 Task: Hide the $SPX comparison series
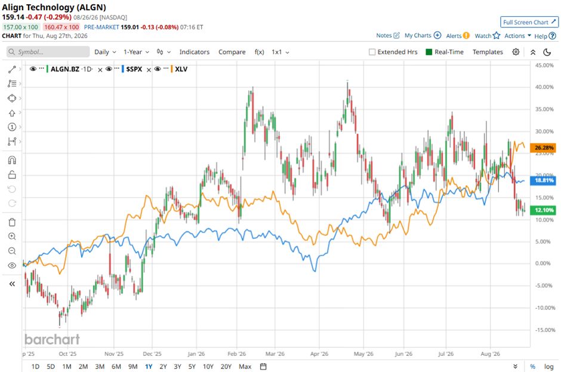pyautogui.click(x=109, y=69)
